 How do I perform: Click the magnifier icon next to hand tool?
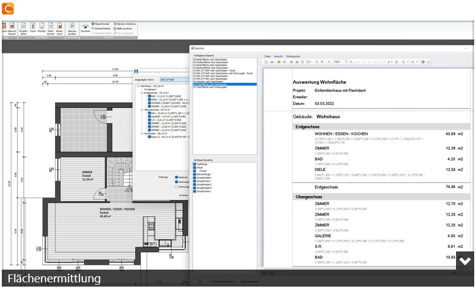pos(322,62)
